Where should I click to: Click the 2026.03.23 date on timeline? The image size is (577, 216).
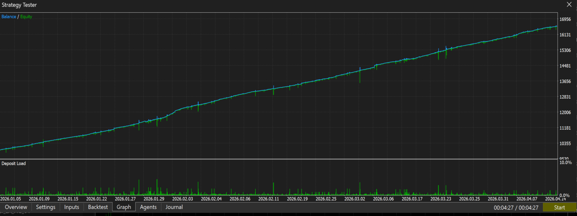pos(441,199)
